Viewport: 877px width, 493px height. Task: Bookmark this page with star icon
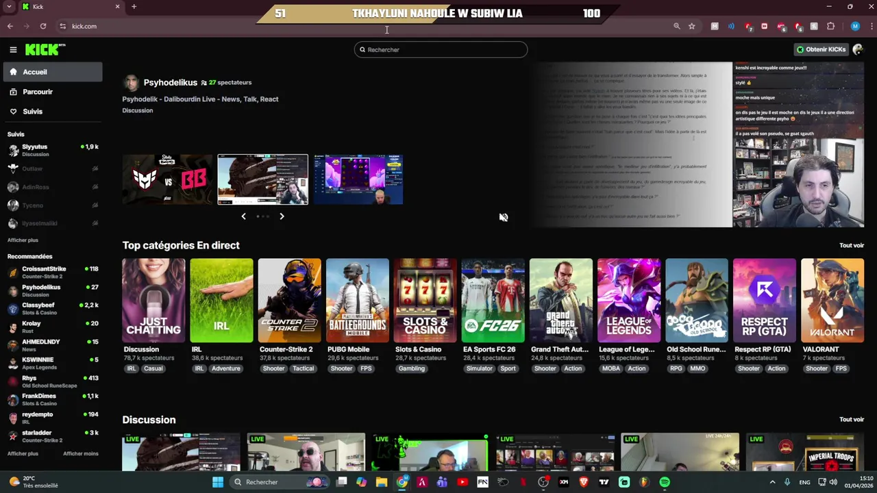pos(692,26)
